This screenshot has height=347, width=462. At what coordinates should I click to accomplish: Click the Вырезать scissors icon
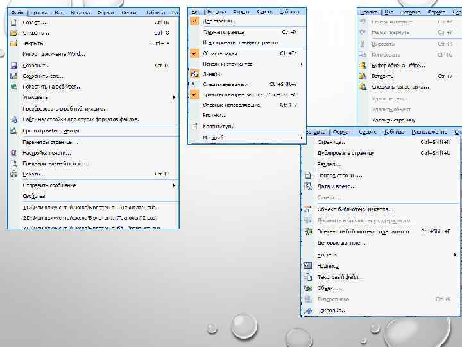tap(363, 44)
